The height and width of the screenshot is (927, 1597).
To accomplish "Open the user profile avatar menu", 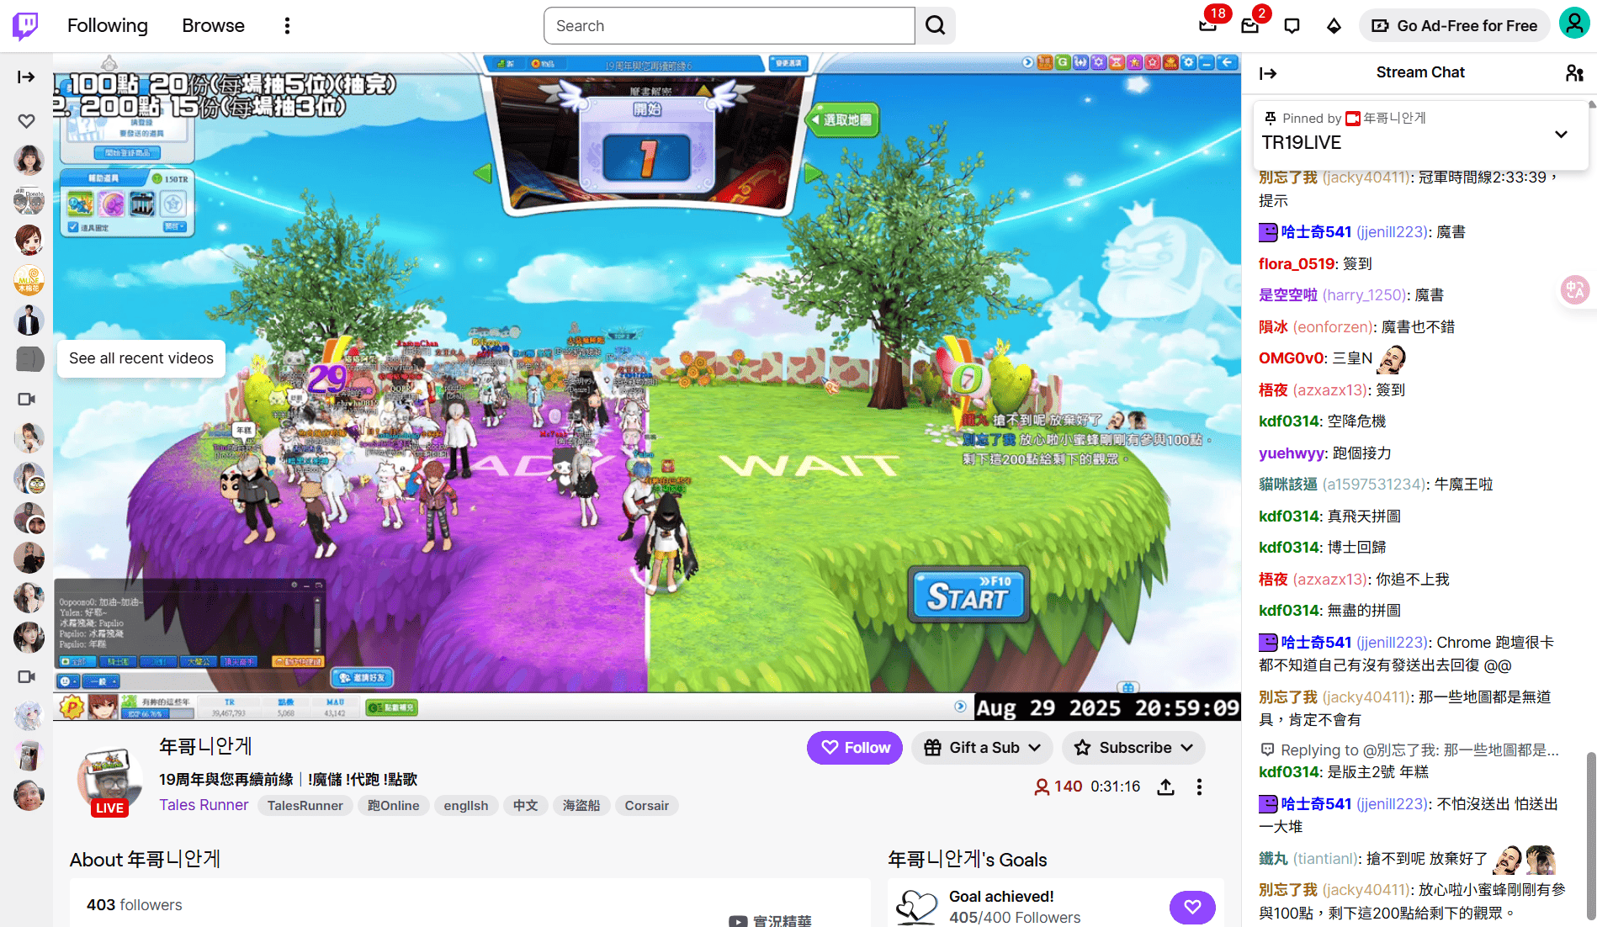I will point(1573,24).
